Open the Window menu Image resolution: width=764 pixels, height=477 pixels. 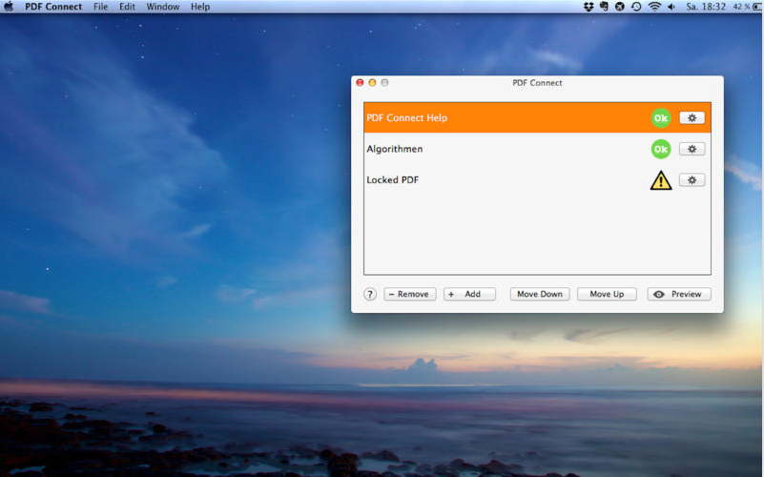coord(162,7)
